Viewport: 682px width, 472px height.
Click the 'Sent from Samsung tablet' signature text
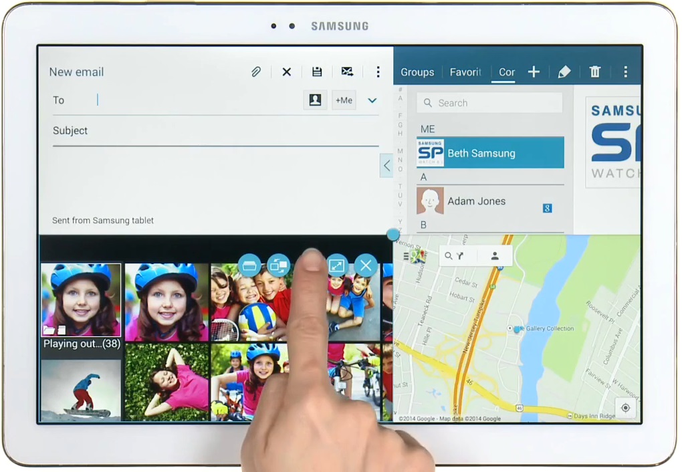point(103,221)
